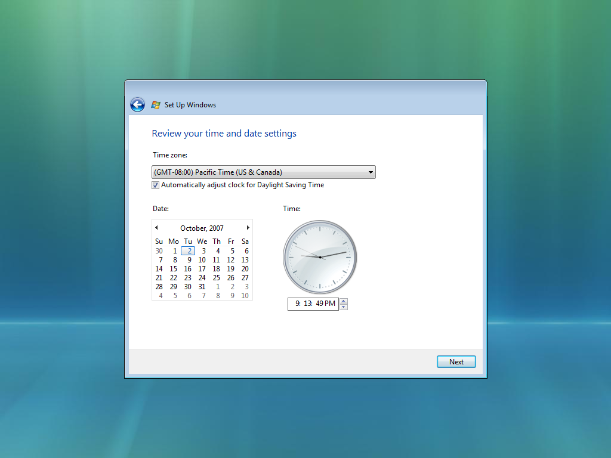Select the highlighted date October 2
This screenshot has height=458, width=611.
click(188, 251)
